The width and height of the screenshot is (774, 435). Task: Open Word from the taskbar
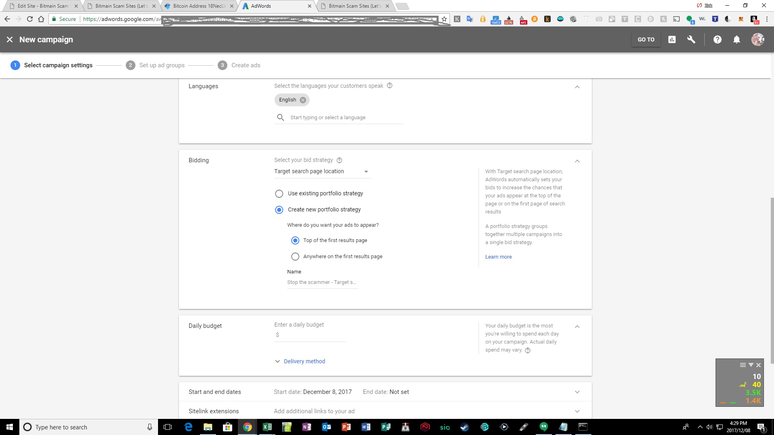click(x=366, y=427)
